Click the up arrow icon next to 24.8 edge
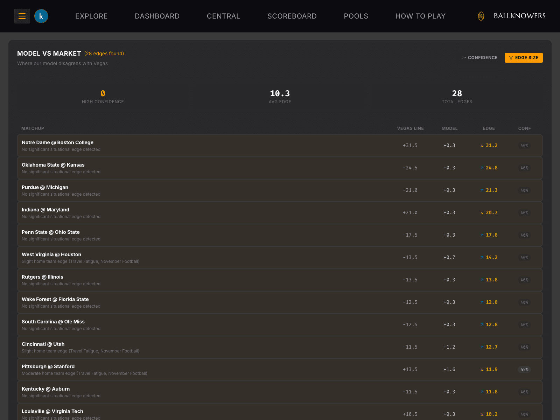Viewport: 560px width, 420px height. click(482, 168)
